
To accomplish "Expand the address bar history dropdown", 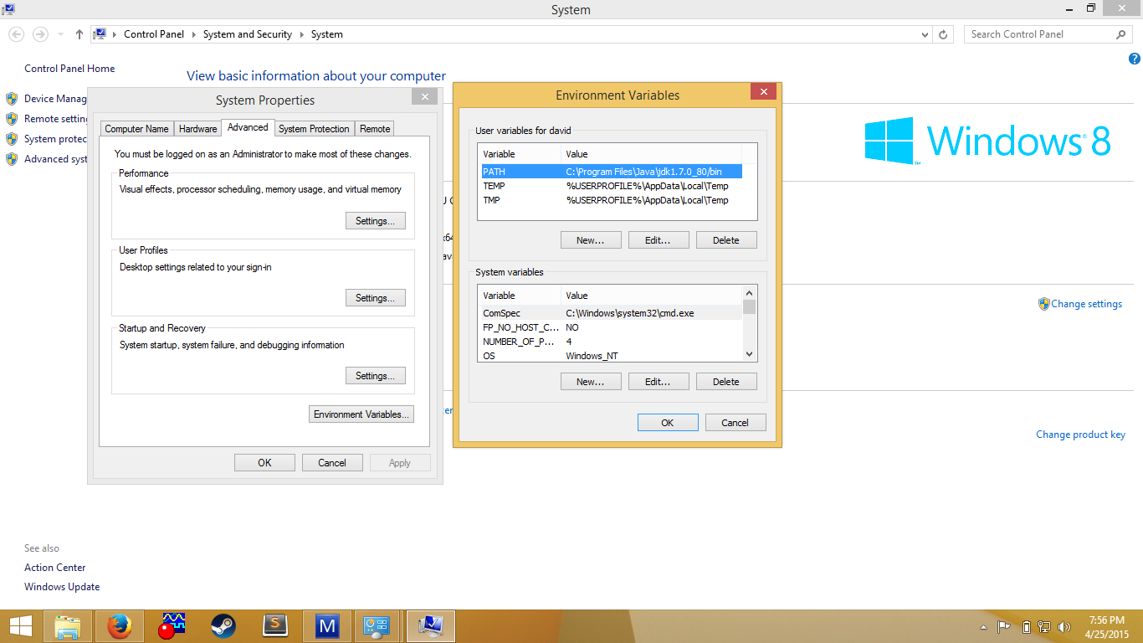I will (x=925, y=34).
